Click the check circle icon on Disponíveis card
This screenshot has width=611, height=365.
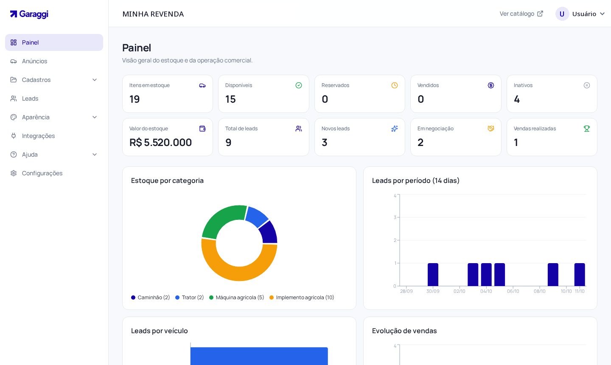pos(299,85)
